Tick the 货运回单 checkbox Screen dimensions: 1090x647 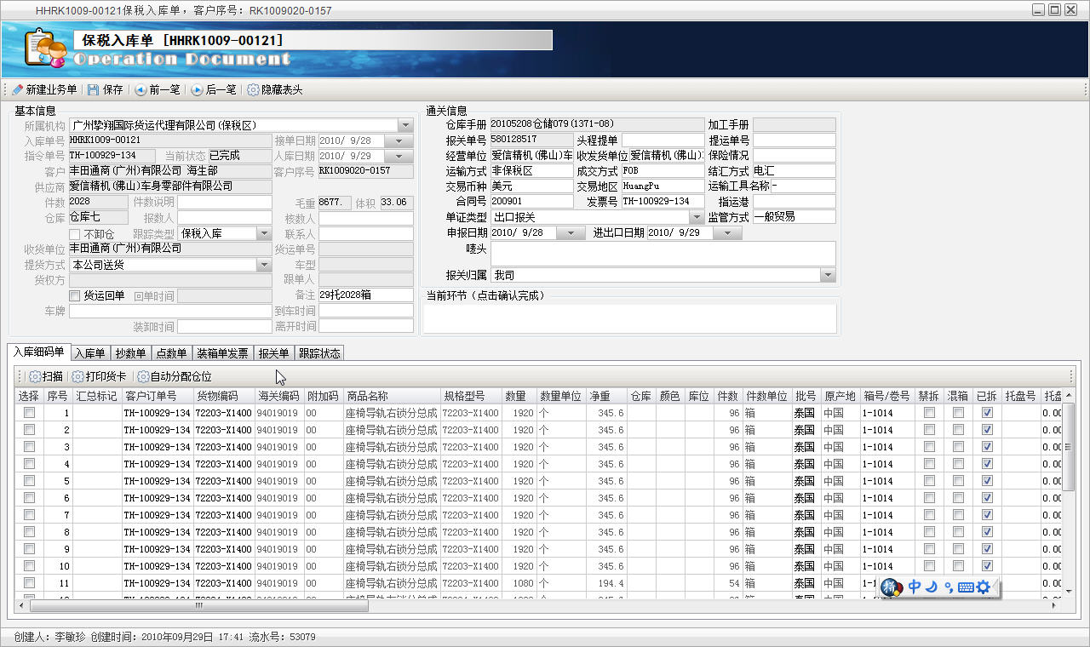[75, 296]
